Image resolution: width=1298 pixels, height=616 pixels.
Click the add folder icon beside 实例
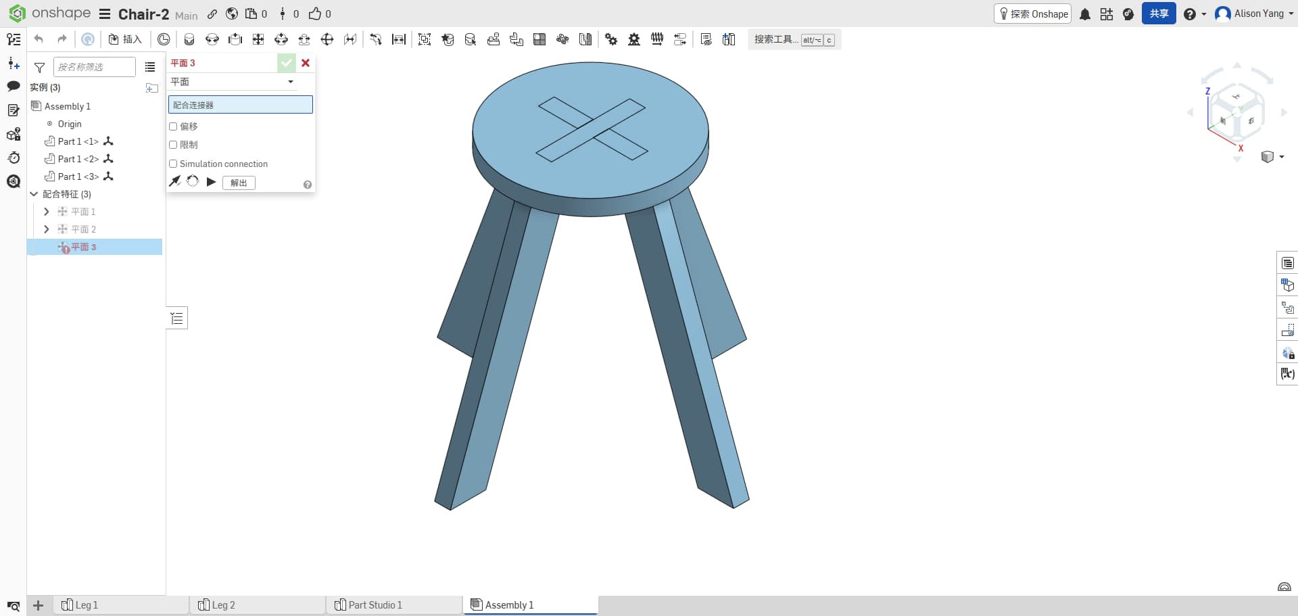pos(152,88)
